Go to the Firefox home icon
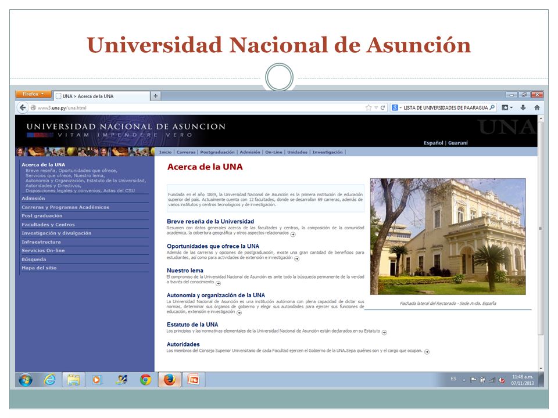This screenshot has height=418, width=558. 537,107
